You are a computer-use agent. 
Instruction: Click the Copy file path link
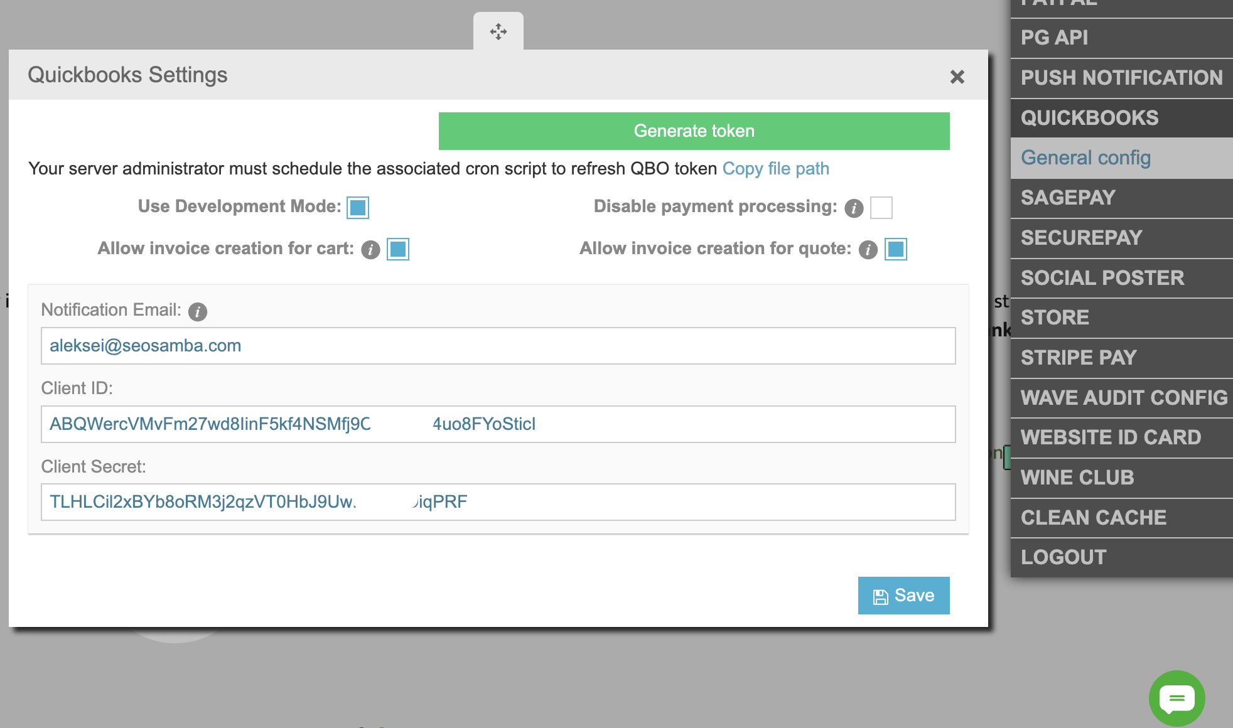click(776, 169)
